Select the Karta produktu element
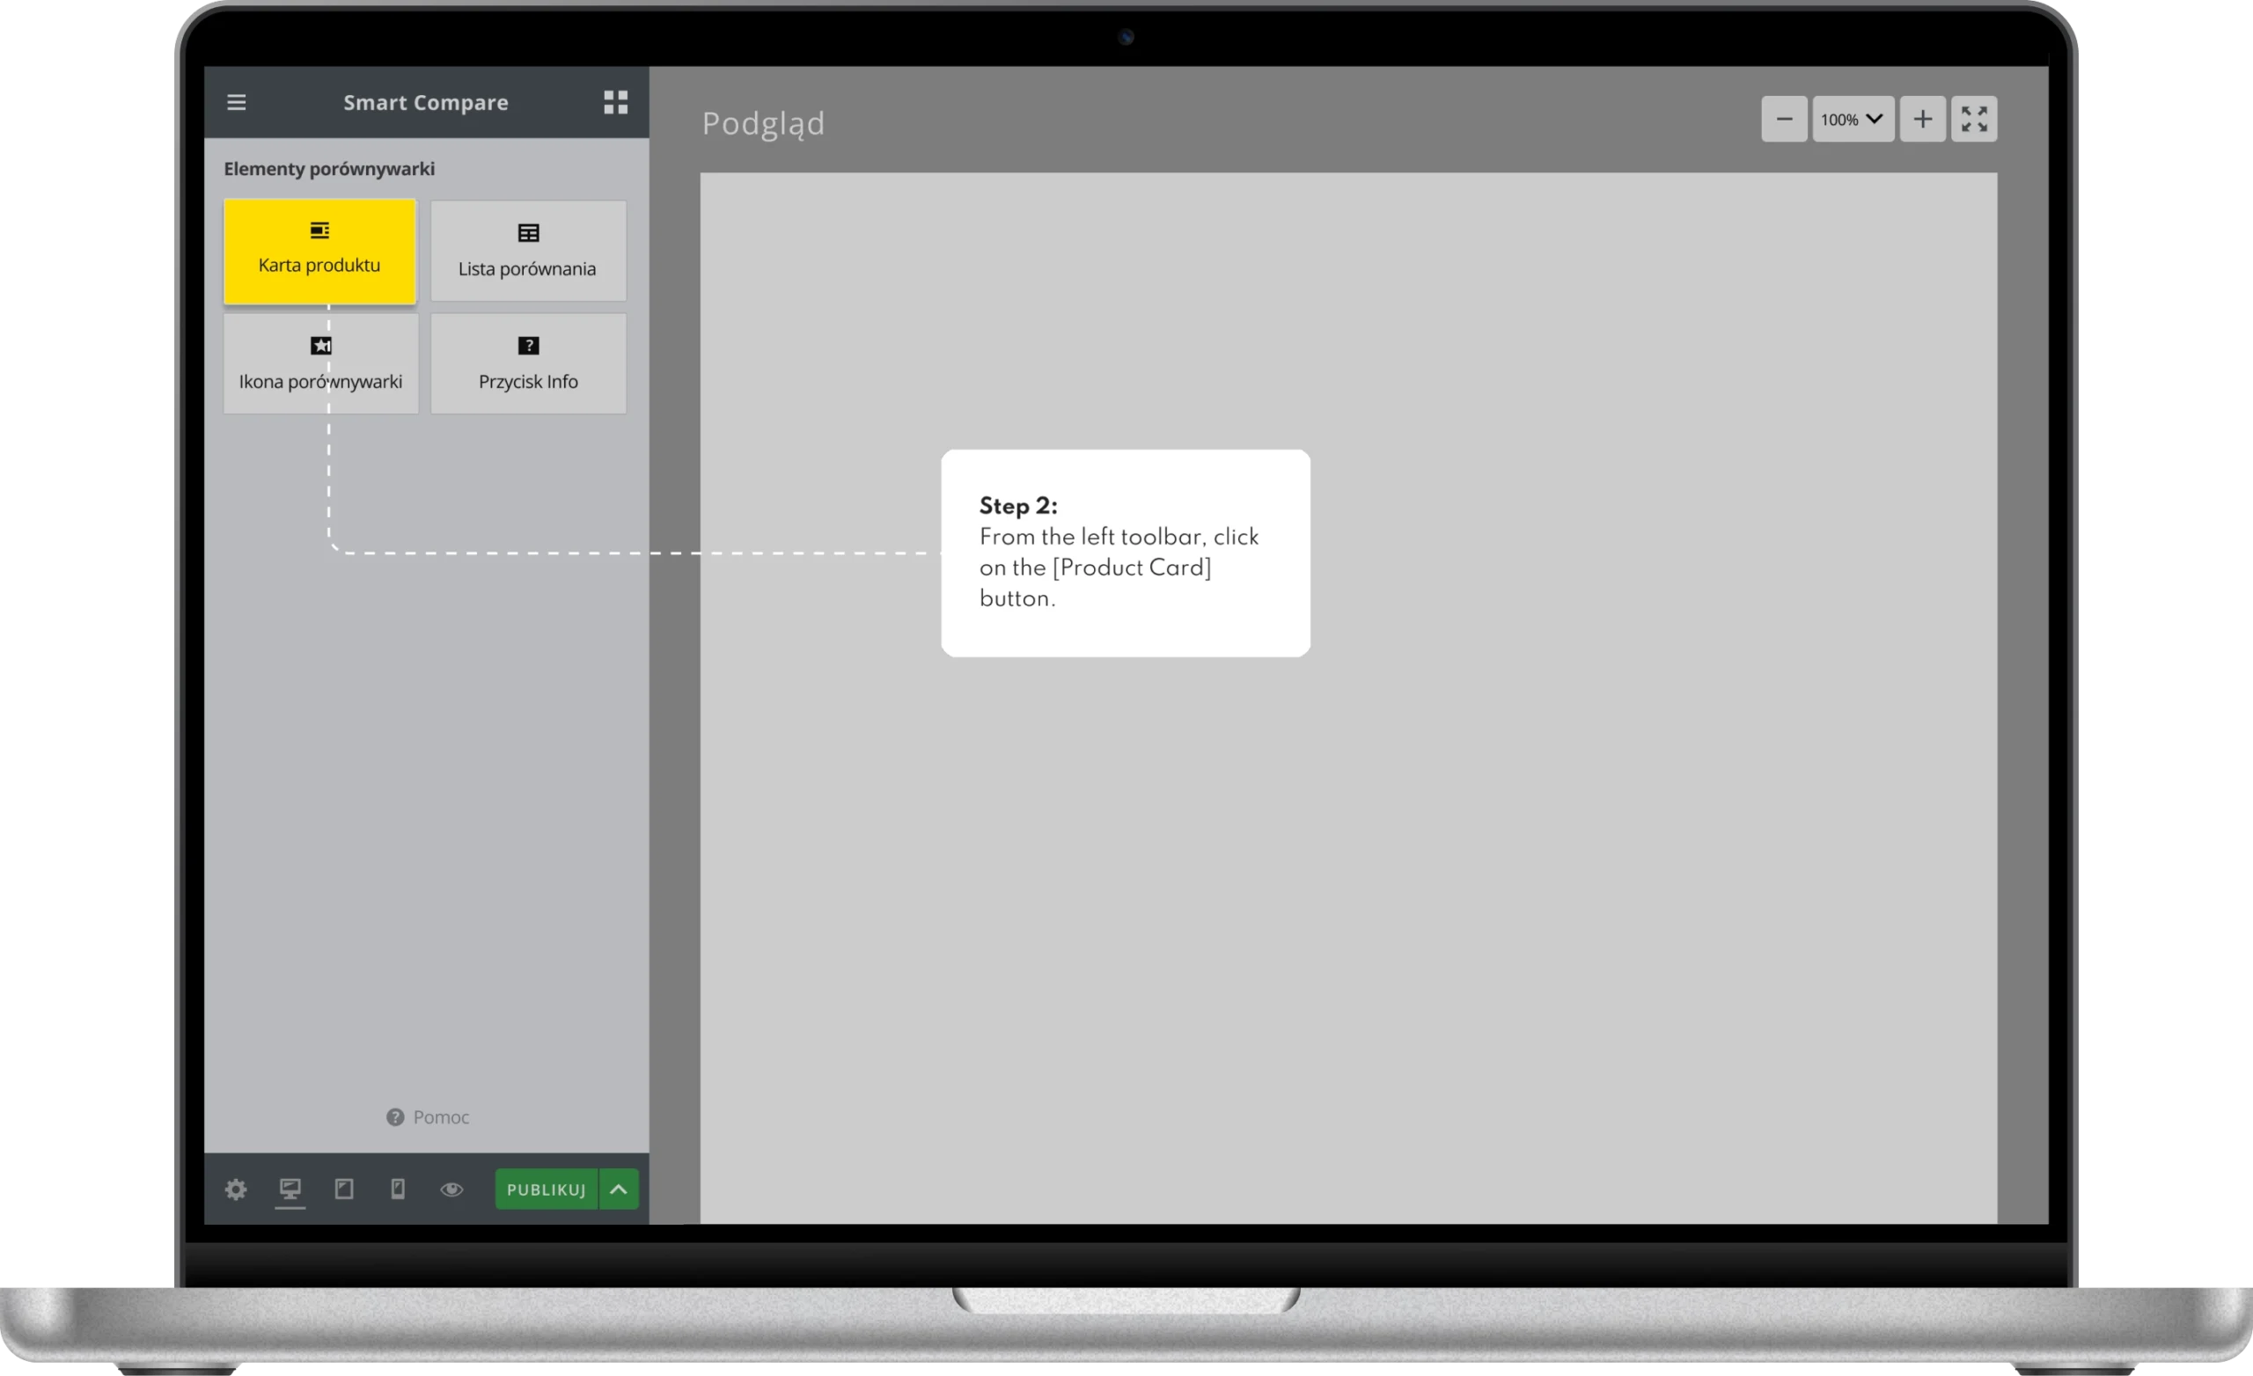The height and width of the screenshot is (1376, 2253). pos(319,252)
